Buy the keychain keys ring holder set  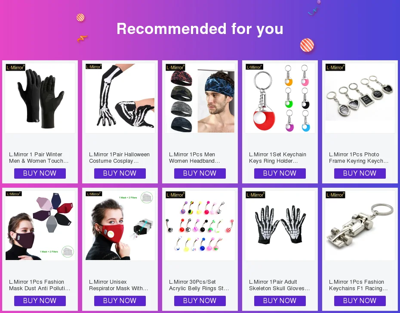click(x=280, y=174)
